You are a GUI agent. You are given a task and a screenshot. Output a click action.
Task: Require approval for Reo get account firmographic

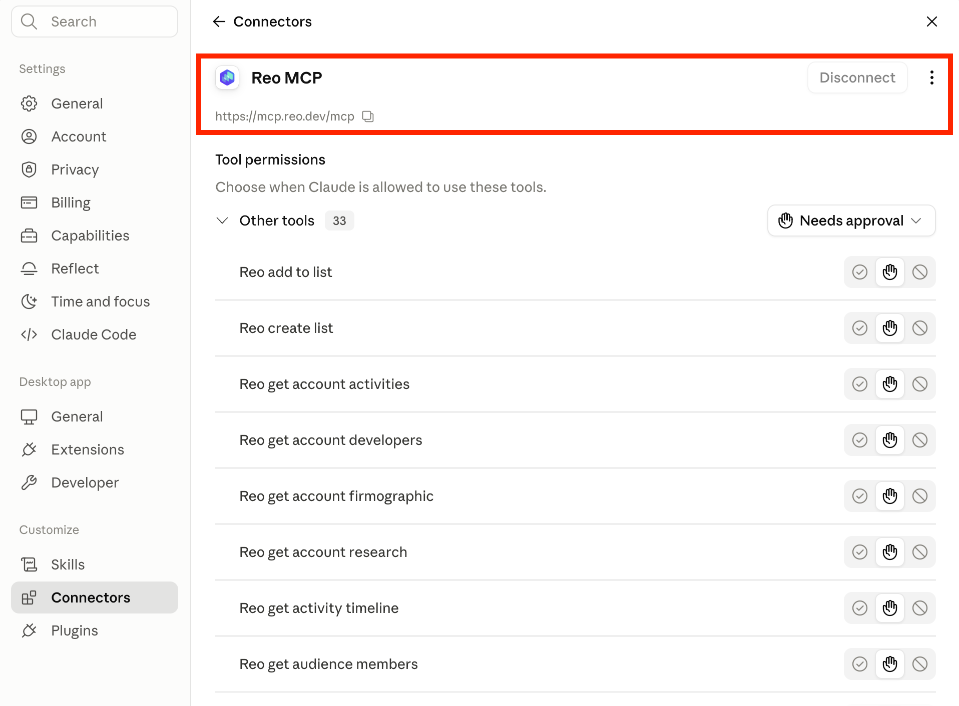click(x=890, y=496)
